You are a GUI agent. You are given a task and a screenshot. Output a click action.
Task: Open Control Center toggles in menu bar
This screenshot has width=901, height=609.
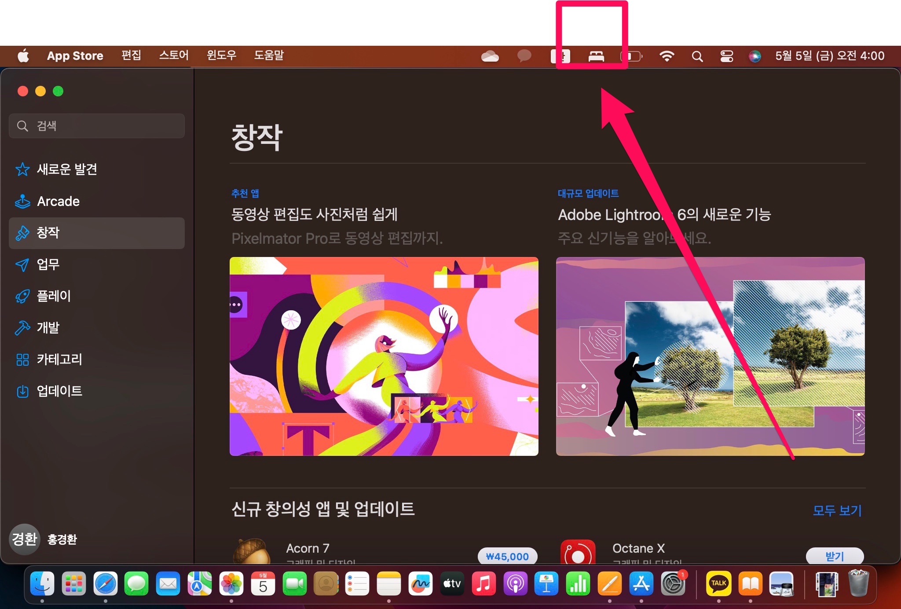[726, 56]
